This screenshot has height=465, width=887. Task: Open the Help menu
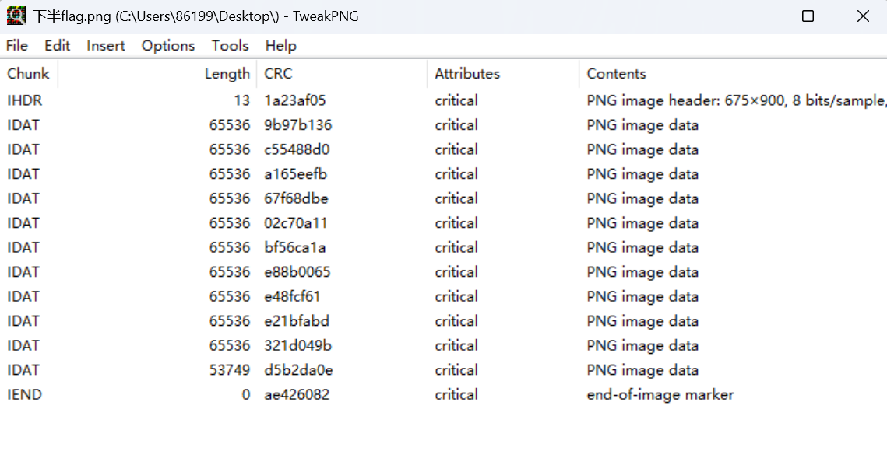coord(280,46)
